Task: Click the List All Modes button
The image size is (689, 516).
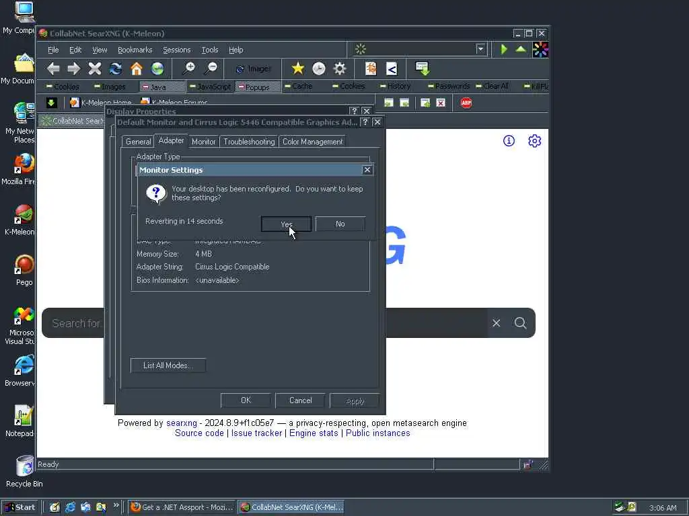Action: click(168, 365)
